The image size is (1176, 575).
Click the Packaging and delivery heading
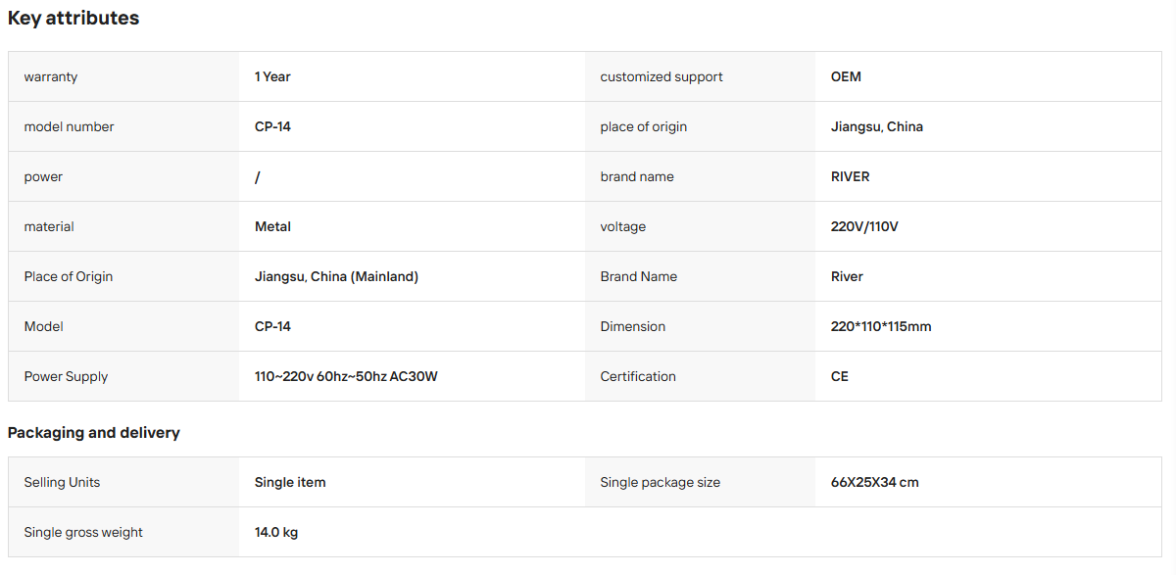click(x=94, y=432)
